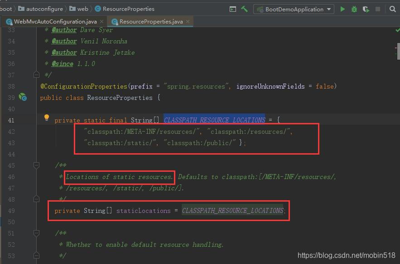Click the @since tag on line 36
400x264 pixels.
(62, 64)
